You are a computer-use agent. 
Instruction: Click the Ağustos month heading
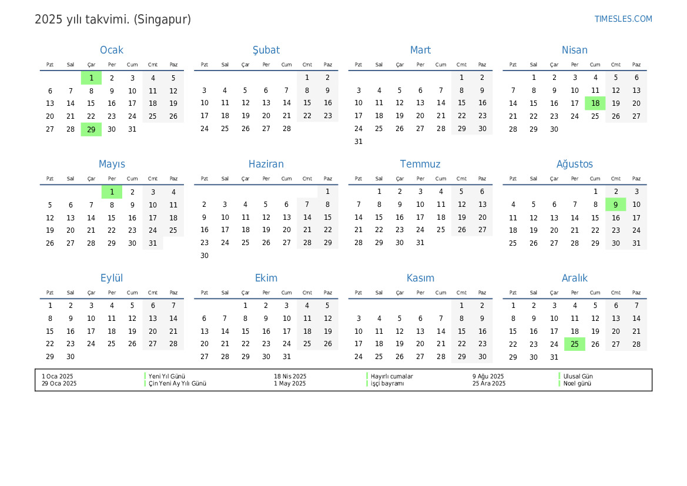pyautogui.click(x=574, y=164)
